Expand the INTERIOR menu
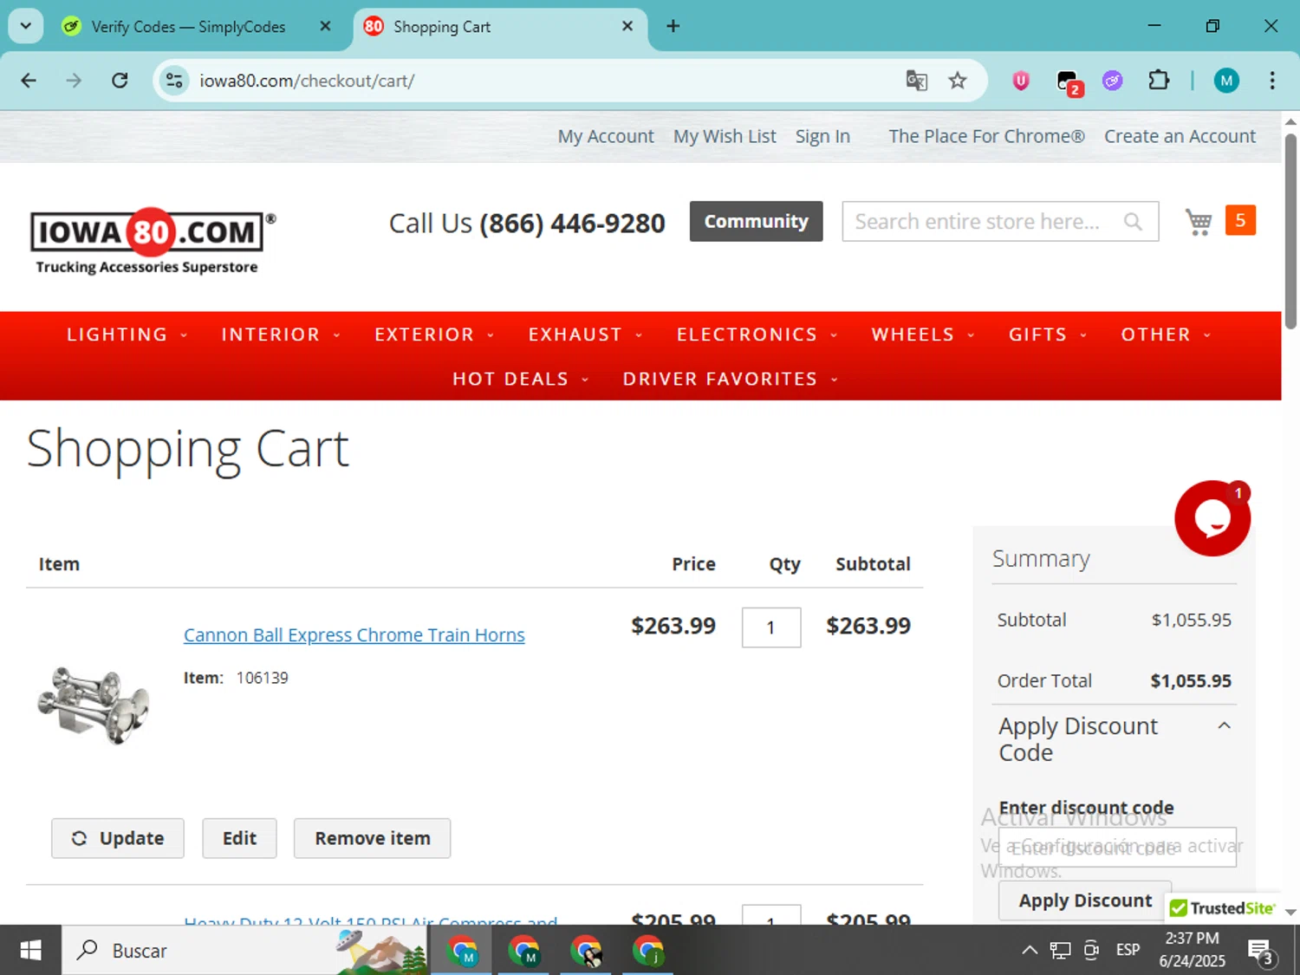This screenshot has height=975, width=1300. [281, 335]
